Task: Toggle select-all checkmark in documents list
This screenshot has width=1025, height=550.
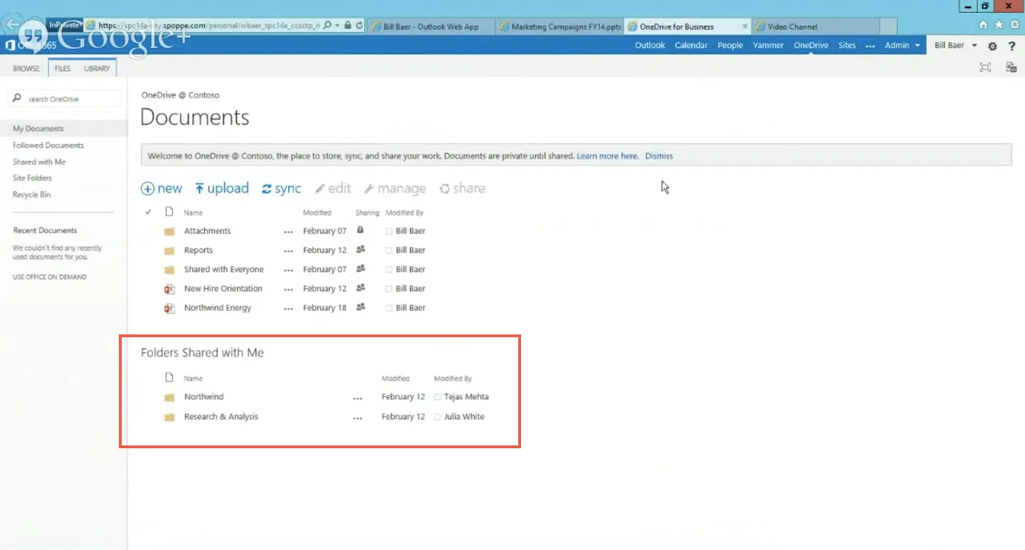Action: click(148, 212)
